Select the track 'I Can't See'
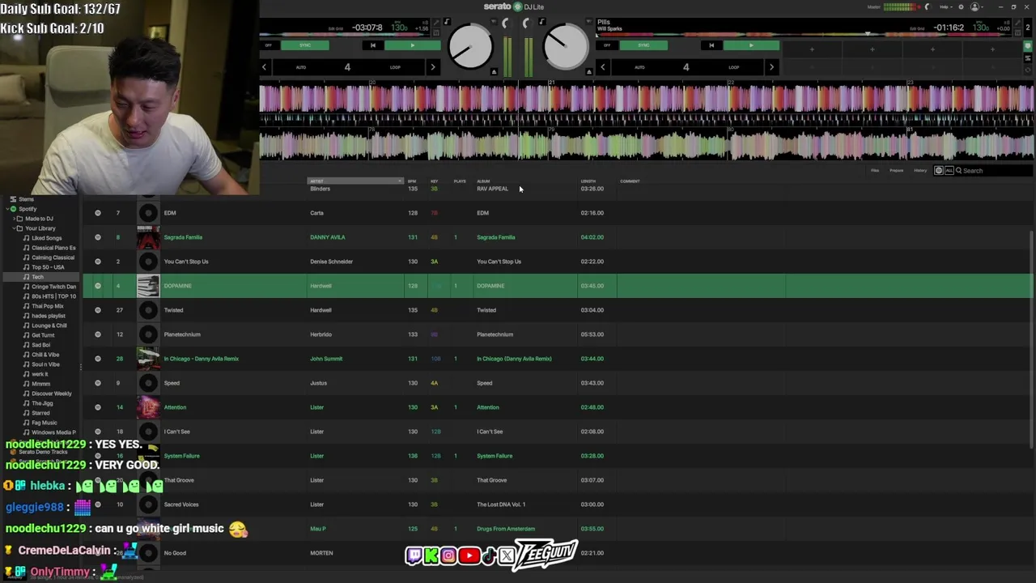The width and height of the screenshot is (1036, 583). pos(176,432)
